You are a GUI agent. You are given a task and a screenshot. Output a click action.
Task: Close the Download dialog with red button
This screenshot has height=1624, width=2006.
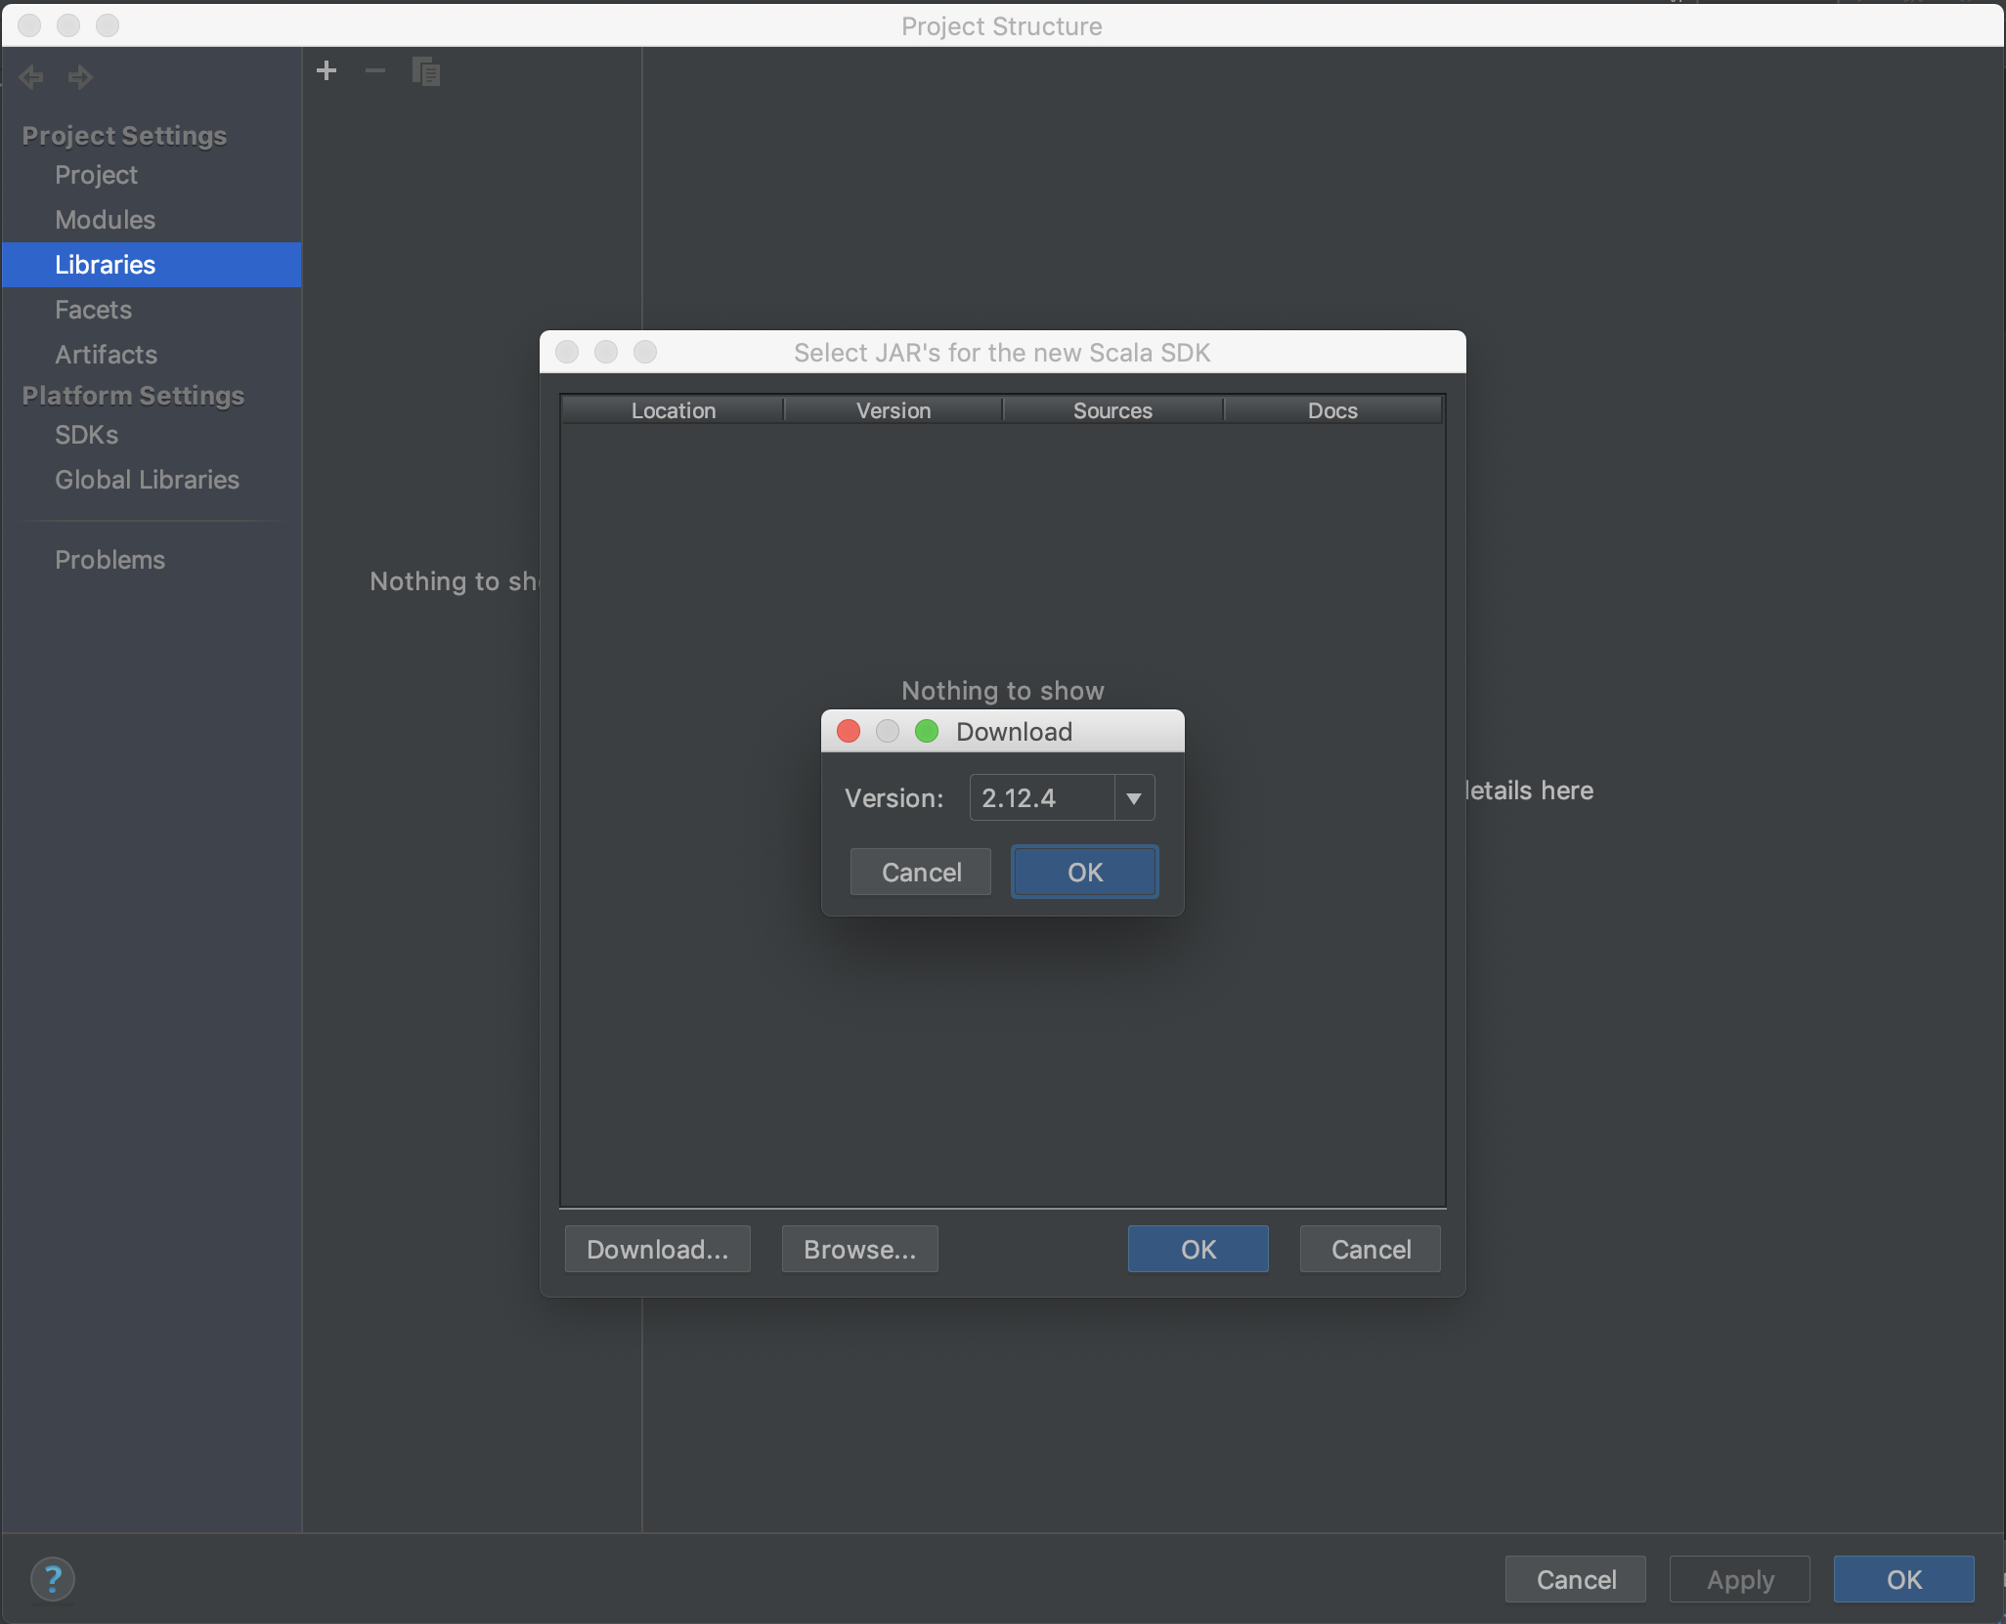[x=849, y=731]
